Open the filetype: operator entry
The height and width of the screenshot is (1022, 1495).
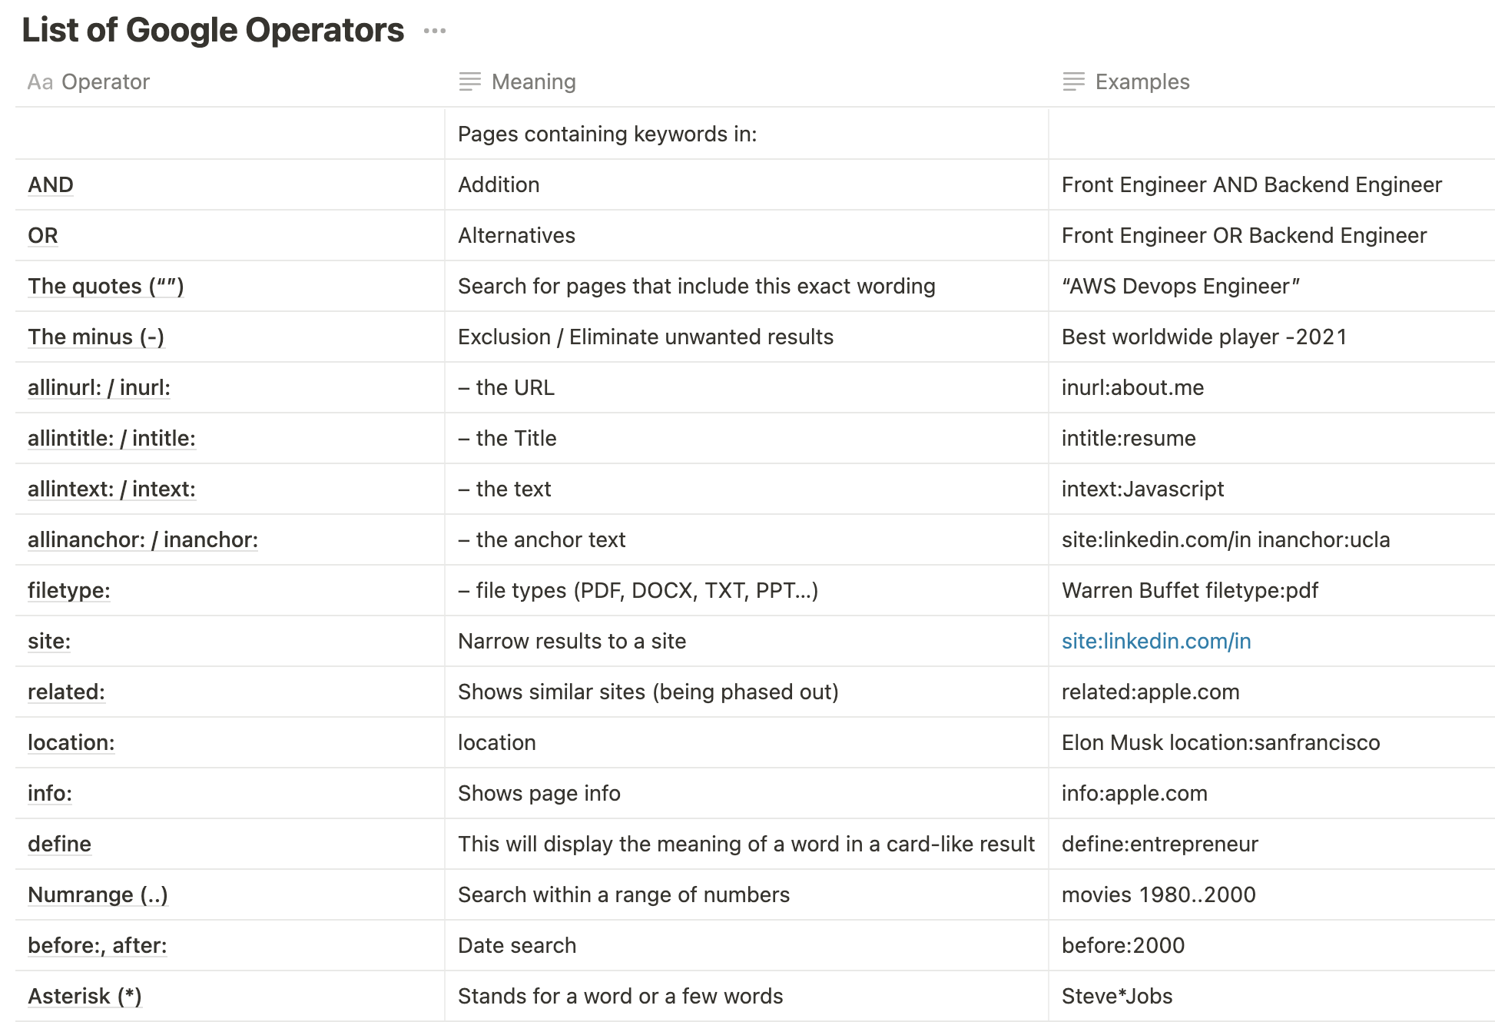69,591
